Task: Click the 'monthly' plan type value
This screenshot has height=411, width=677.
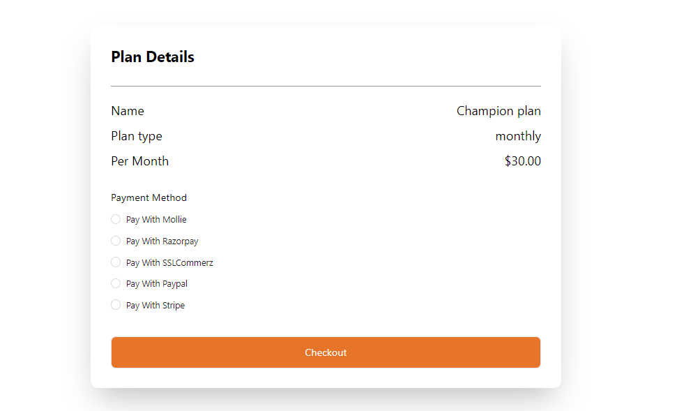Action: click(x=518, y=136)
